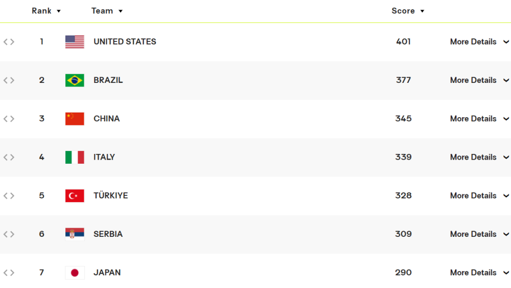This screenshot has height=288, width=511.
Task: Click the China flag icon
Action: coord(75,119)
